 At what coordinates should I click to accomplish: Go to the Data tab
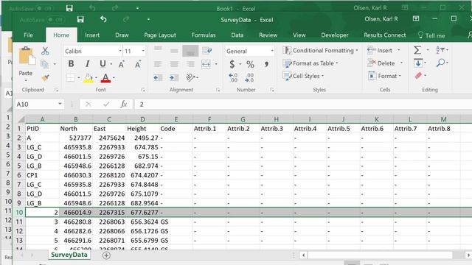tap(237, 35)
